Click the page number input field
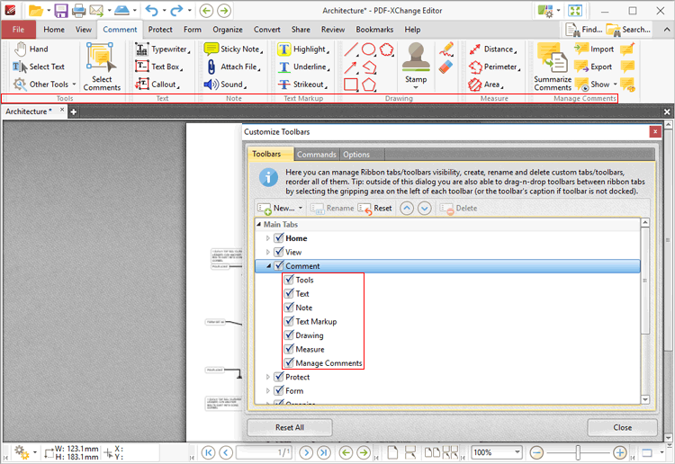Image resolution: width=675 pixels, height=464 pixels. pyautogui.click(x=265, y=452)
